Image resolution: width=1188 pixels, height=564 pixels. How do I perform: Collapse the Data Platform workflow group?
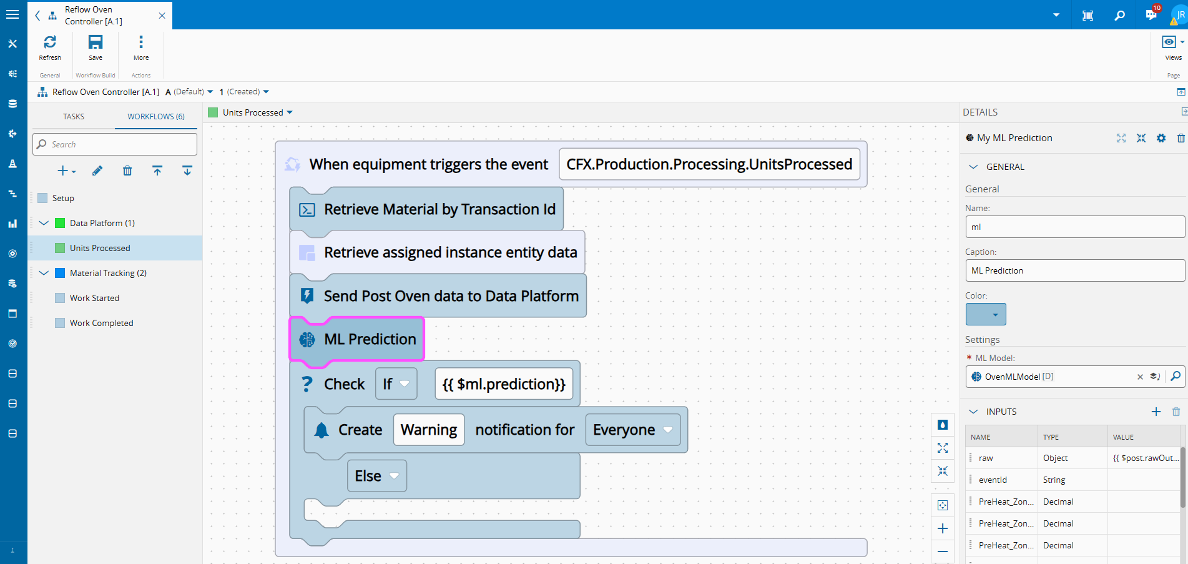[44, 223]
